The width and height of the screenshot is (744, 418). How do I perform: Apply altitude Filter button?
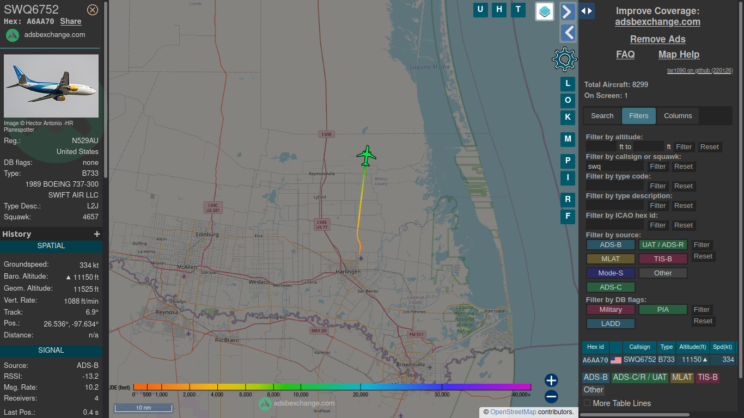click(x=684, y=147)
